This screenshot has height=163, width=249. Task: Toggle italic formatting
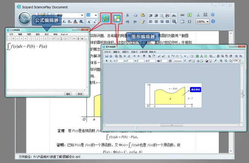pos(64,22)
